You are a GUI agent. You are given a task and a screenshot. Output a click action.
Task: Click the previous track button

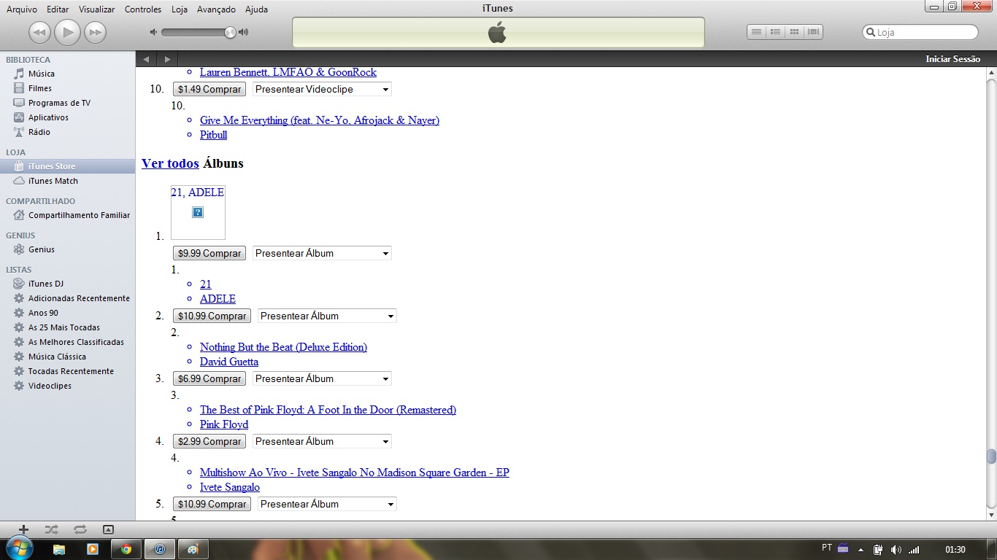pos(39,32)
